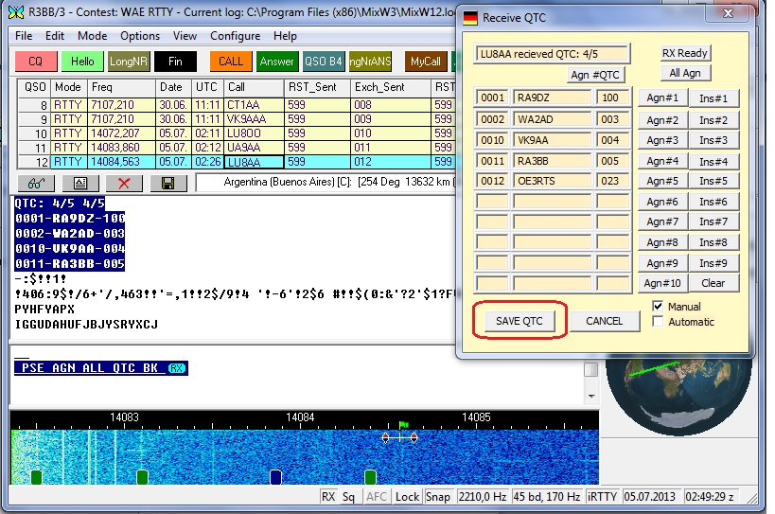775x514 pixels.
Task: Click Agn#3 to request repeat
Action: tap(661, 140)
